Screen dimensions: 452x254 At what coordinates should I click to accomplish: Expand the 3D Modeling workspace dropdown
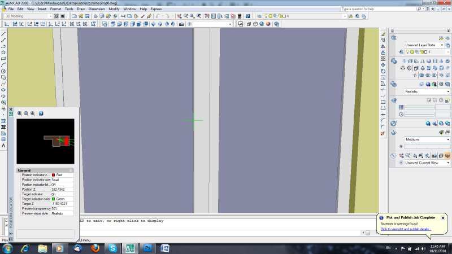pyautogui.click(x=50, y=16)
